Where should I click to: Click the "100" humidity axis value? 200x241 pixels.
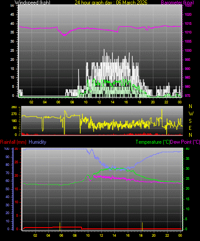[x=7, y=149]
